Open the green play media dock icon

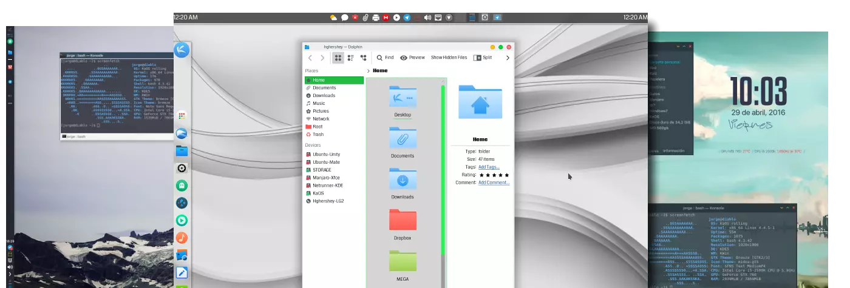pos(182,221)
